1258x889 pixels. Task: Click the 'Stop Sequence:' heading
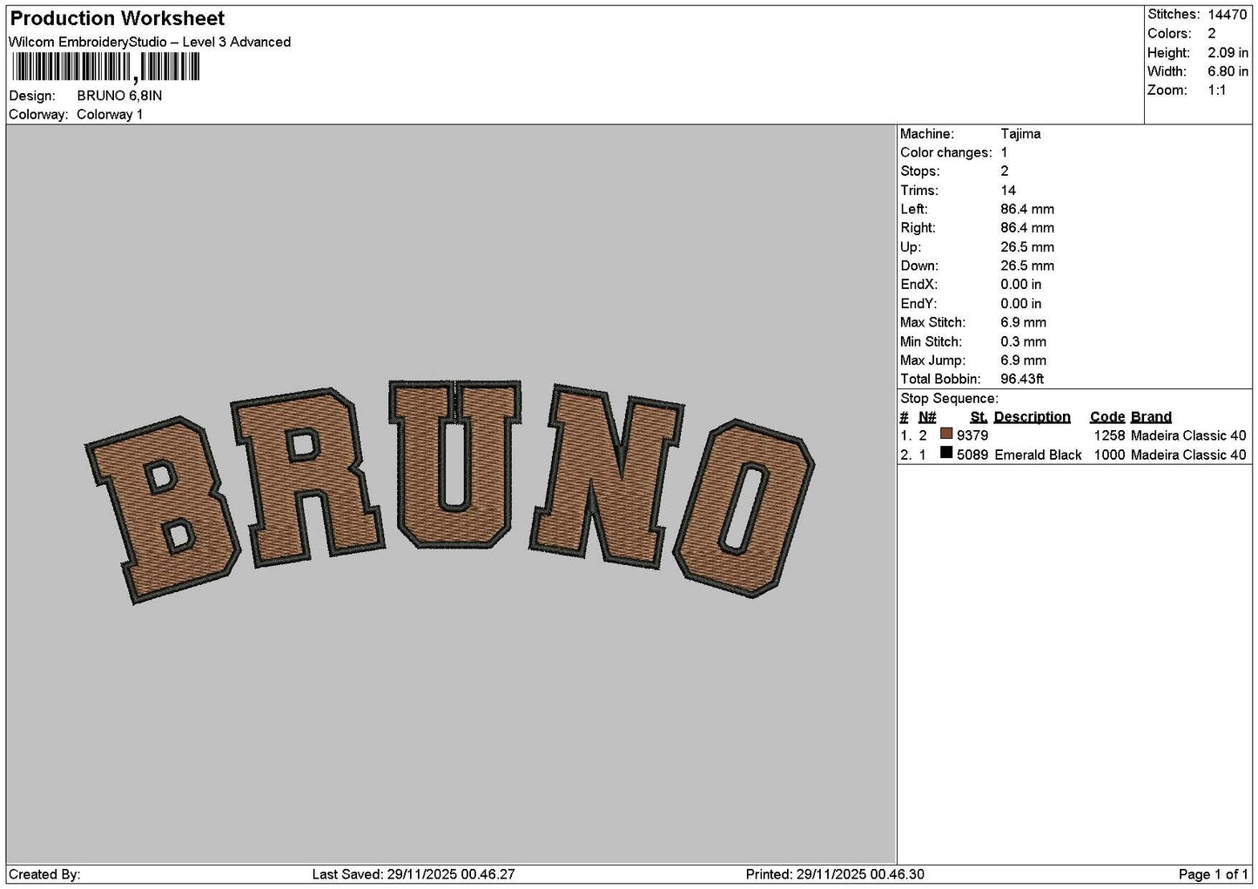(949, 399)
